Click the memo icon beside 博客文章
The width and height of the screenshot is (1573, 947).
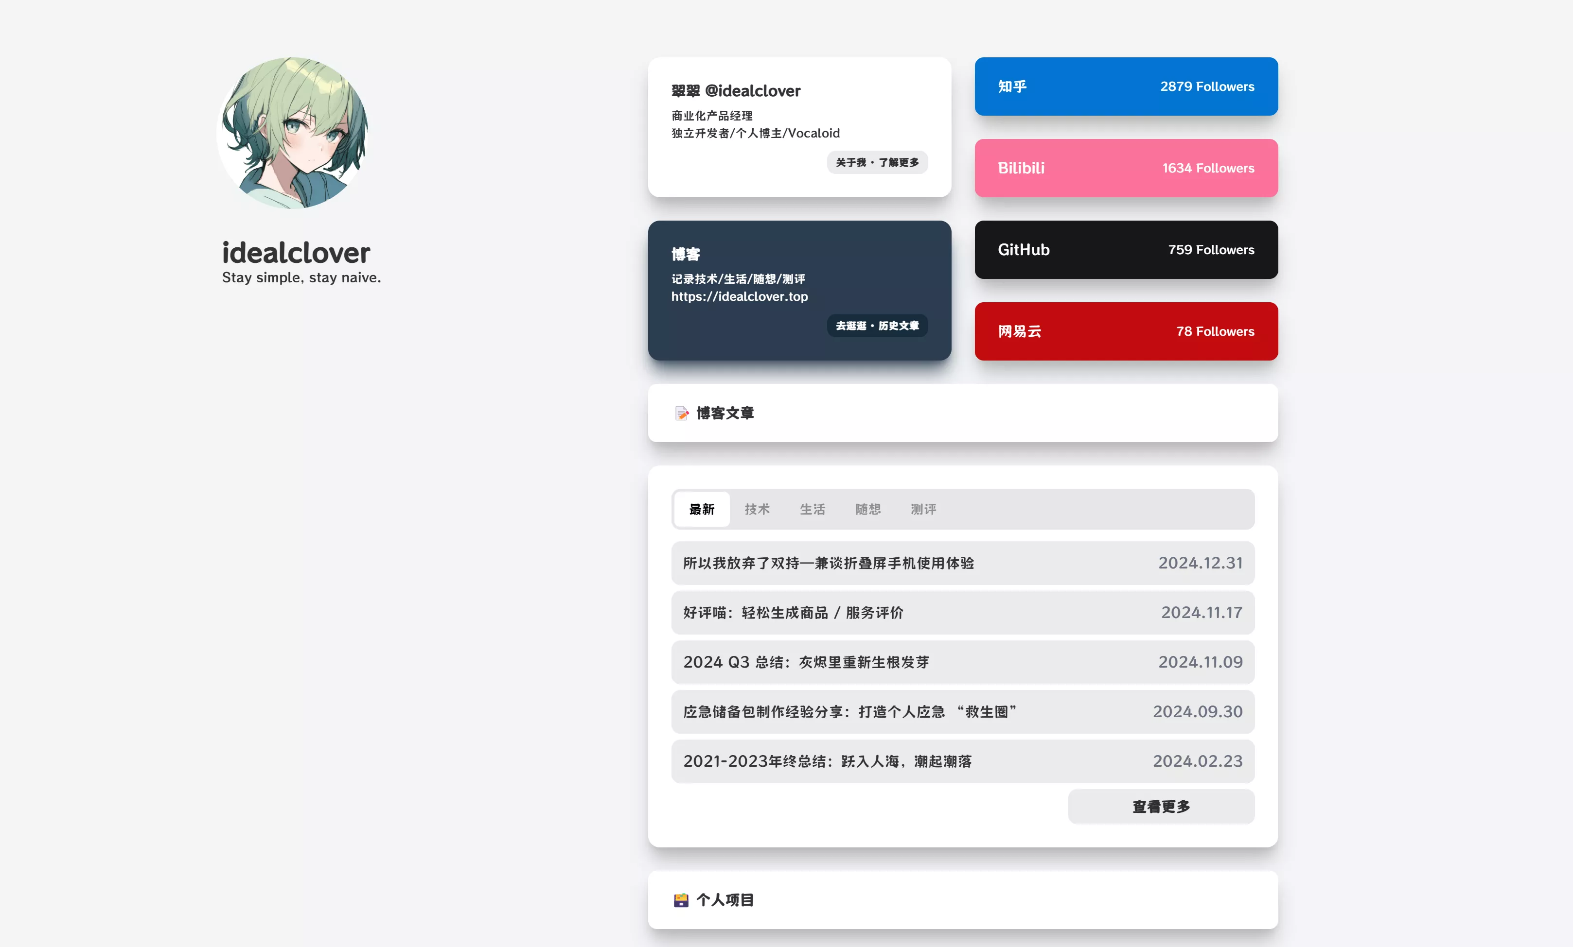[x=681, y=413]
